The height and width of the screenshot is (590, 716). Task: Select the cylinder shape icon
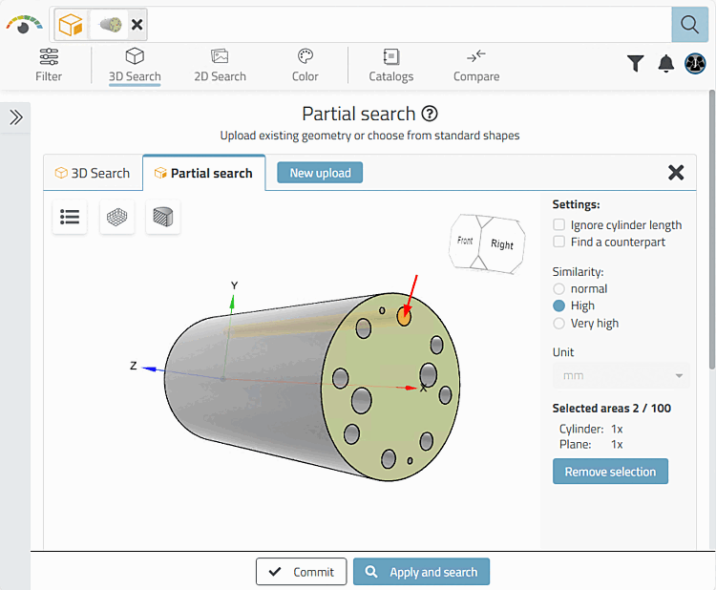pyautogui.click(x=163, y=217)
